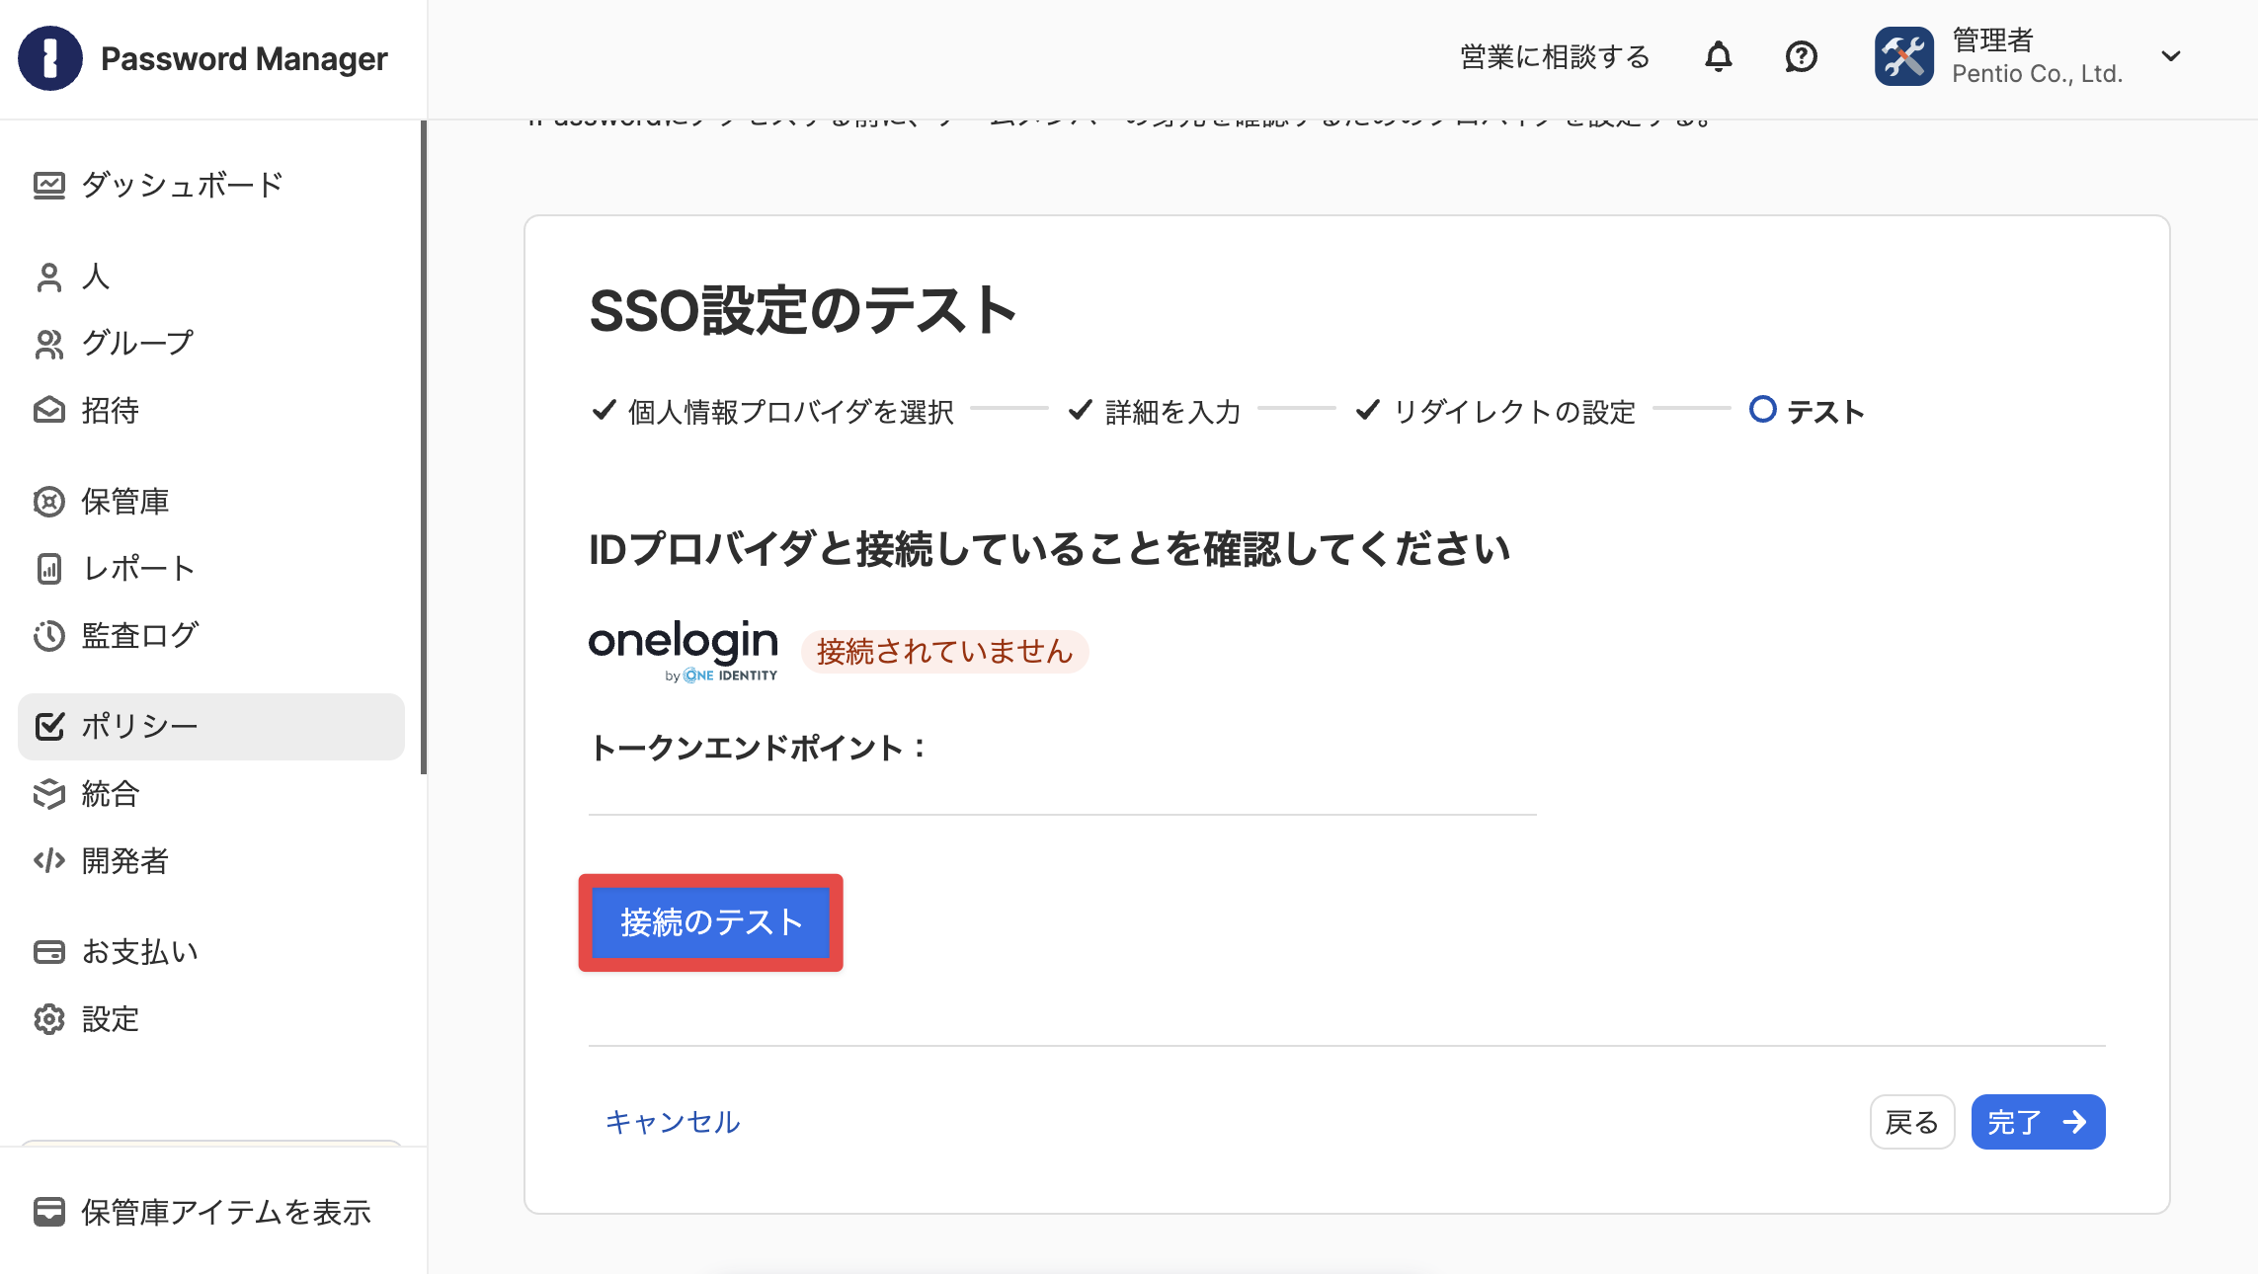Screen dimensions: 2258x1274
Task: Click the sidebar vertical scrollbar
Action: (x=424, y=446)
